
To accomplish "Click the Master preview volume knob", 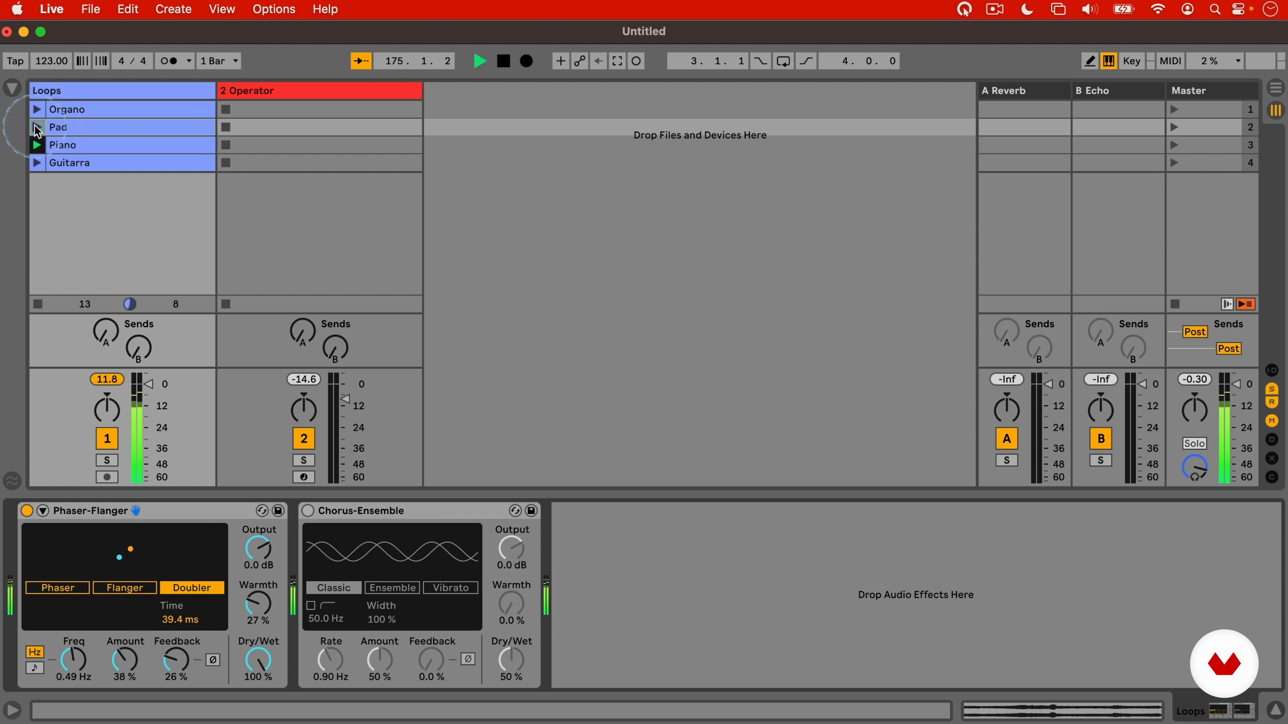I will (1194, 468).
